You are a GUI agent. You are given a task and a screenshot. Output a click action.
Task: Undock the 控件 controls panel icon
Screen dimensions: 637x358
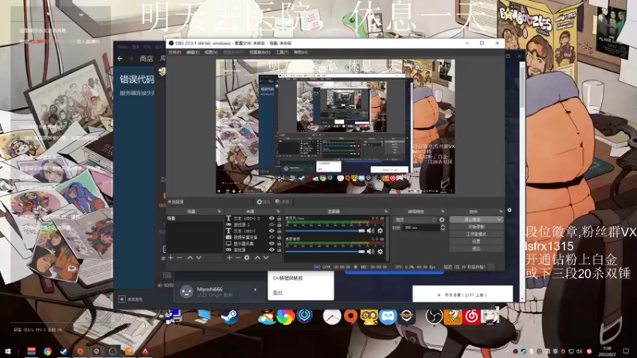pos(501,212)
